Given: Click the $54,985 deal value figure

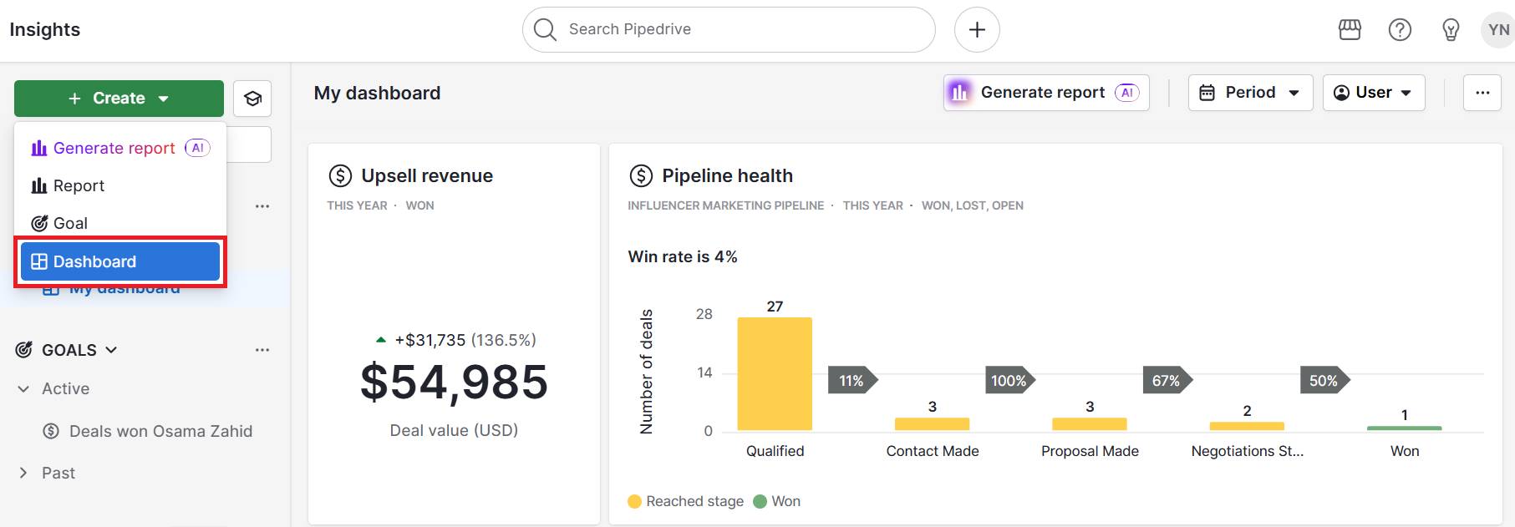Looking at the screenshot, I should tap(454, 383).
